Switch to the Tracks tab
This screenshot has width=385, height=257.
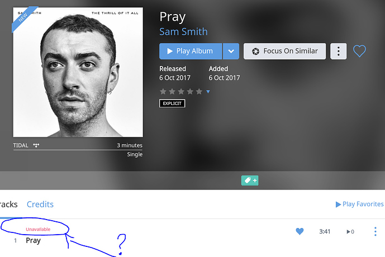pos(8,204)
